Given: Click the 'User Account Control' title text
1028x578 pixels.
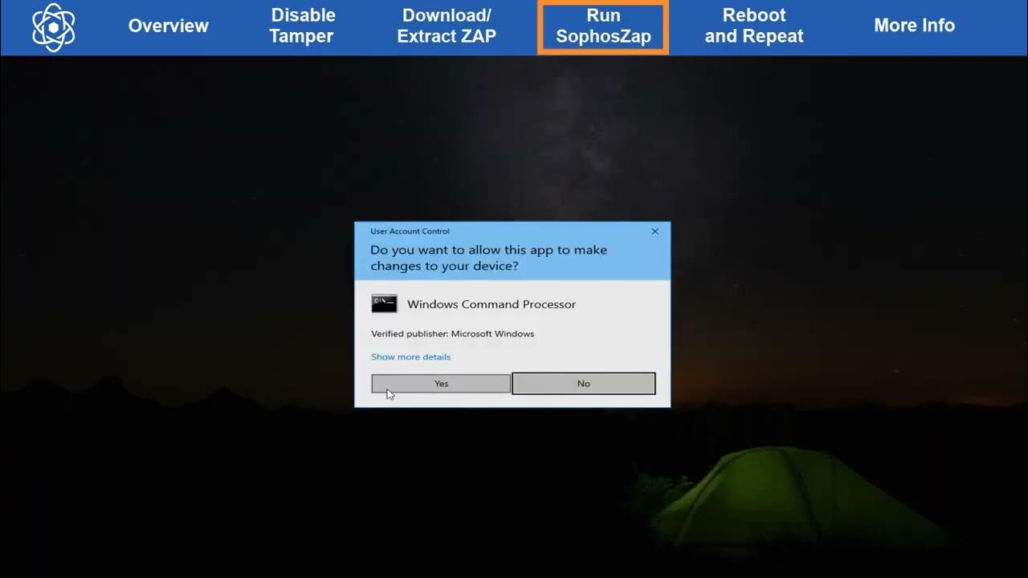Looking at the screenshot, I should (410, 231).
